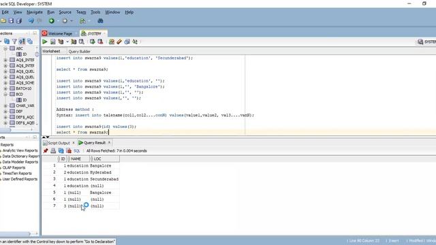
Task: Switch to the Query Builder tab
Action: coord(79,52)
